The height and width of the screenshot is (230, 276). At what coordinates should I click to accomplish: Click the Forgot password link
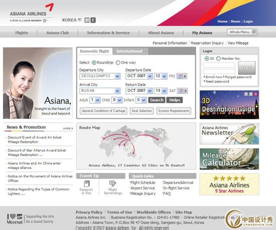click(238, 77)
